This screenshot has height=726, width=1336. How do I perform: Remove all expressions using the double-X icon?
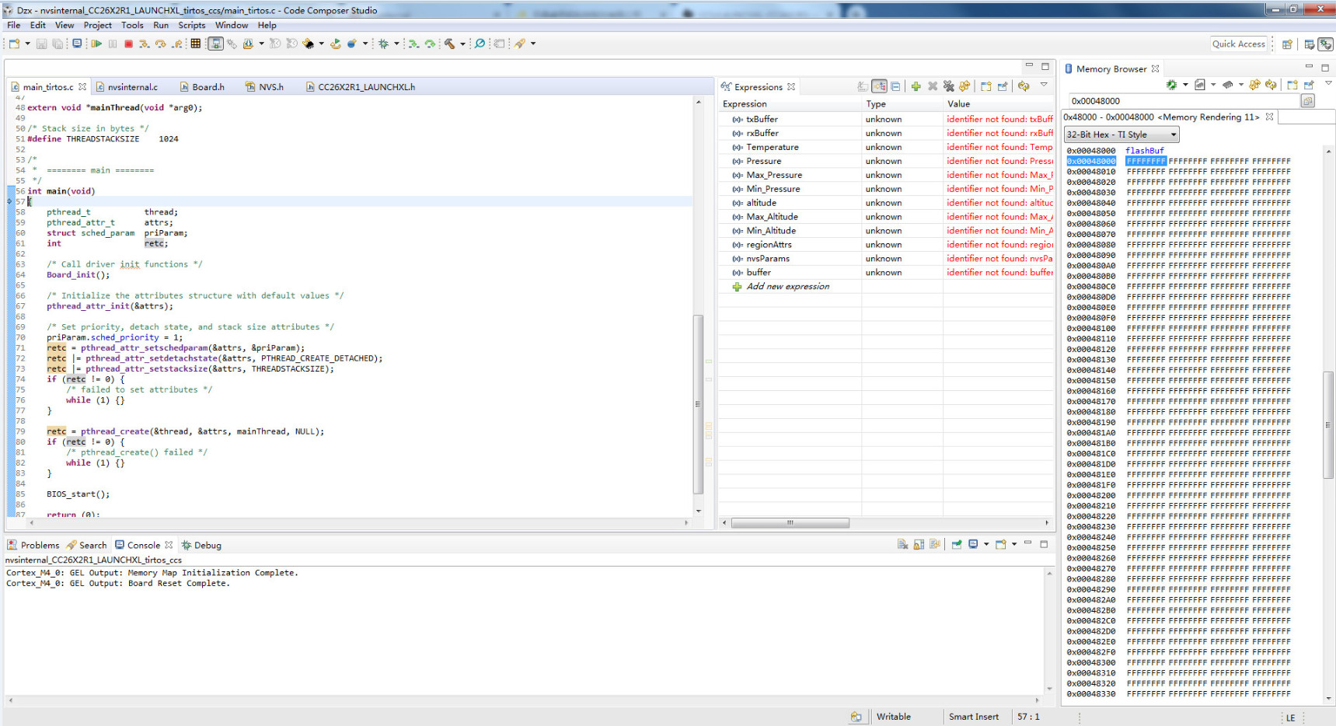coord(949,86)
